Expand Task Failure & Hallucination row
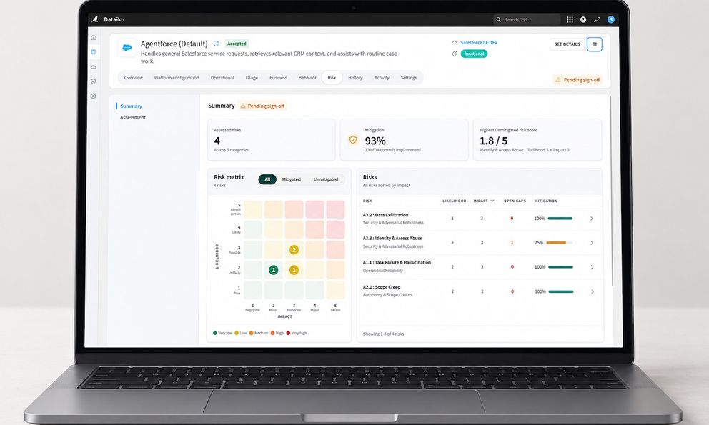 (592, 267)
